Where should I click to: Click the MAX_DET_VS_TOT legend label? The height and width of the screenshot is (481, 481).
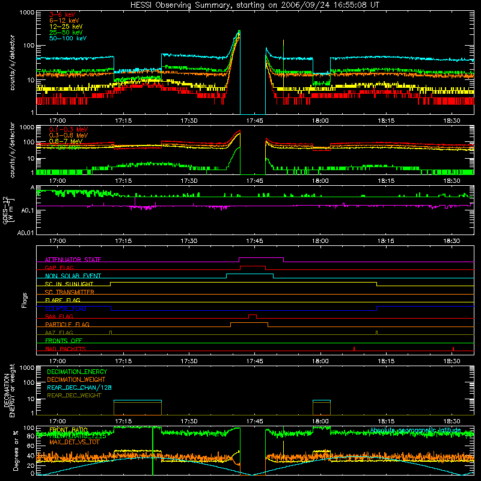tap(75, 442)
